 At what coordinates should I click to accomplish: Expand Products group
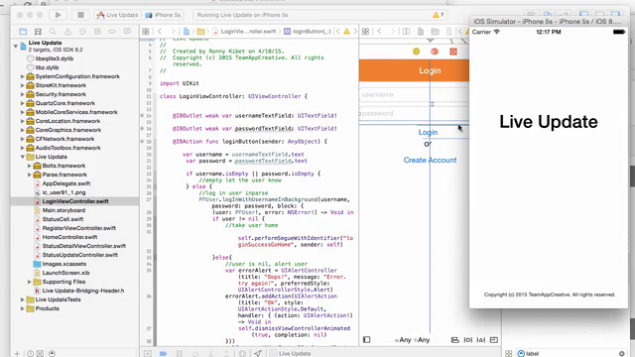pyautogui.click(x=23, y=308)
